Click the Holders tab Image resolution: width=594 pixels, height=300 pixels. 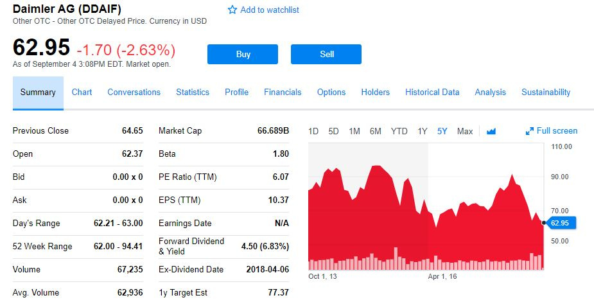tap(375, 92)
